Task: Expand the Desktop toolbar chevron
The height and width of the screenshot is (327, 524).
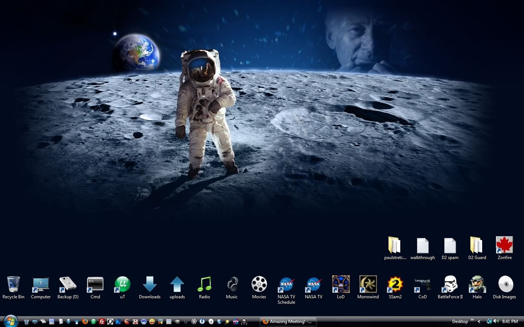Action: [472, 320]
